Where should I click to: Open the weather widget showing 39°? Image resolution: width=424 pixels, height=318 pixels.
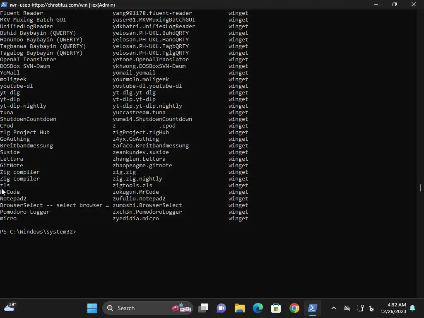tap(10, 308)
